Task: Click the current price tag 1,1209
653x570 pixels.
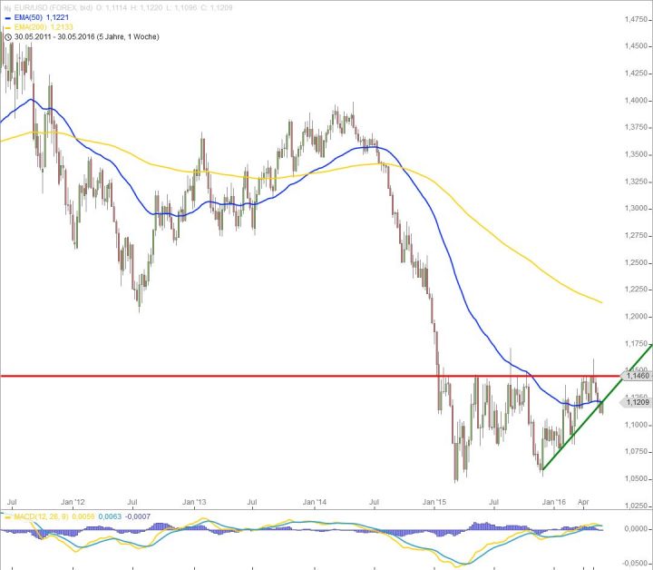Action: pos(637,402)
